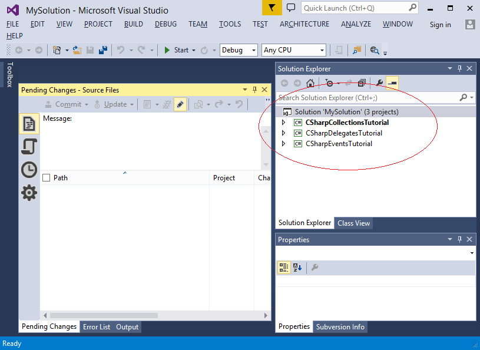Open the ANALYZE menu
The height and width of the screenshot is (350, 480).
pos(356,24)
